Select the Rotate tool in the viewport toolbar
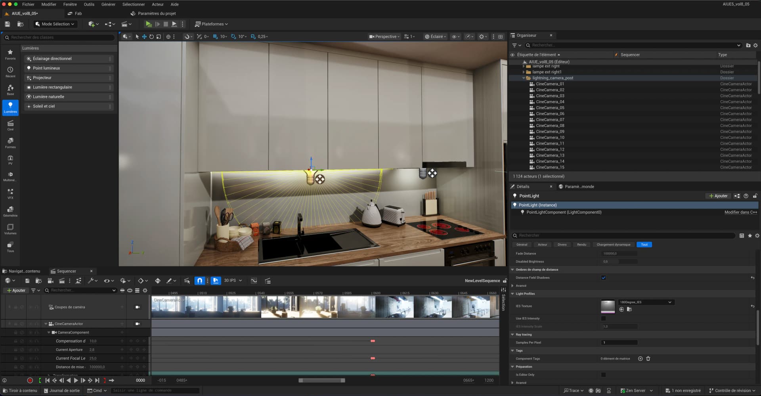The image size is (761, 396). 151,36
